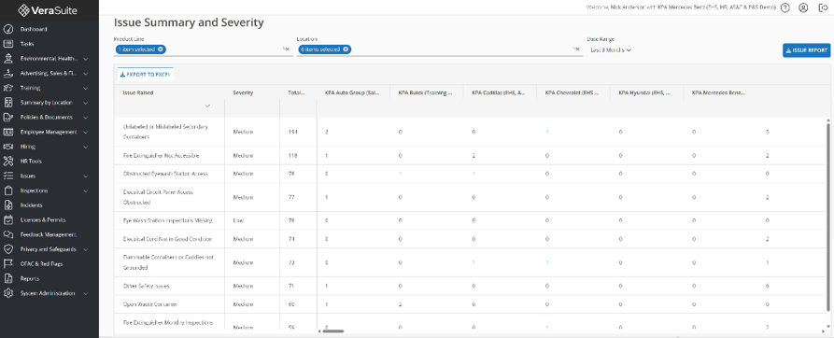Click the Dashboard gauge icon

pos(8,29)
